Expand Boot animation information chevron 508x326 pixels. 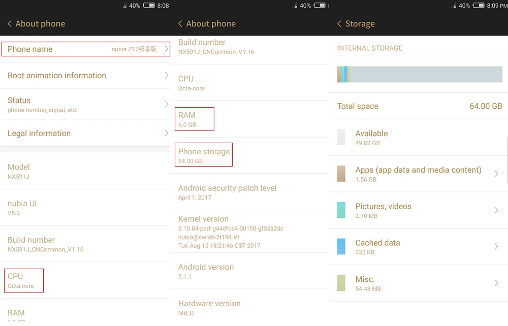coord(166,76)
